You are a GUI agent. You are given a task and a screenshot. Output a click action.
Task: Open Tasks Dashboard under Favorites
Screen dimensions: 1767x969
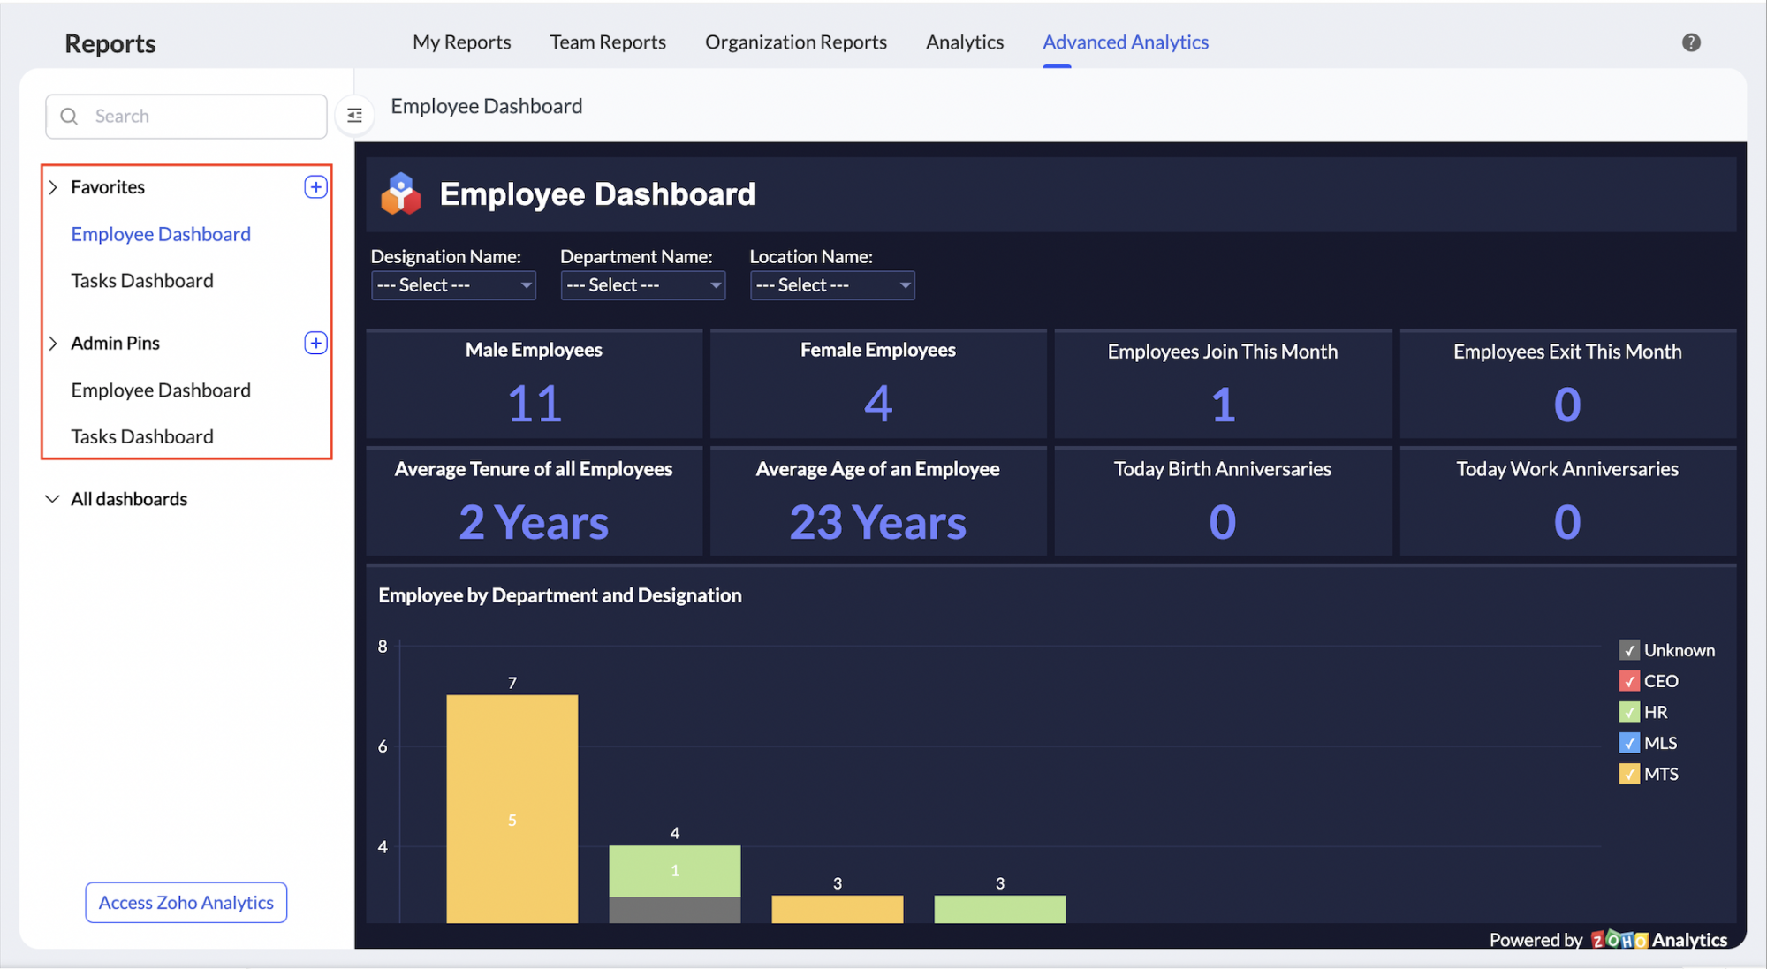click(x=142, y=281)
